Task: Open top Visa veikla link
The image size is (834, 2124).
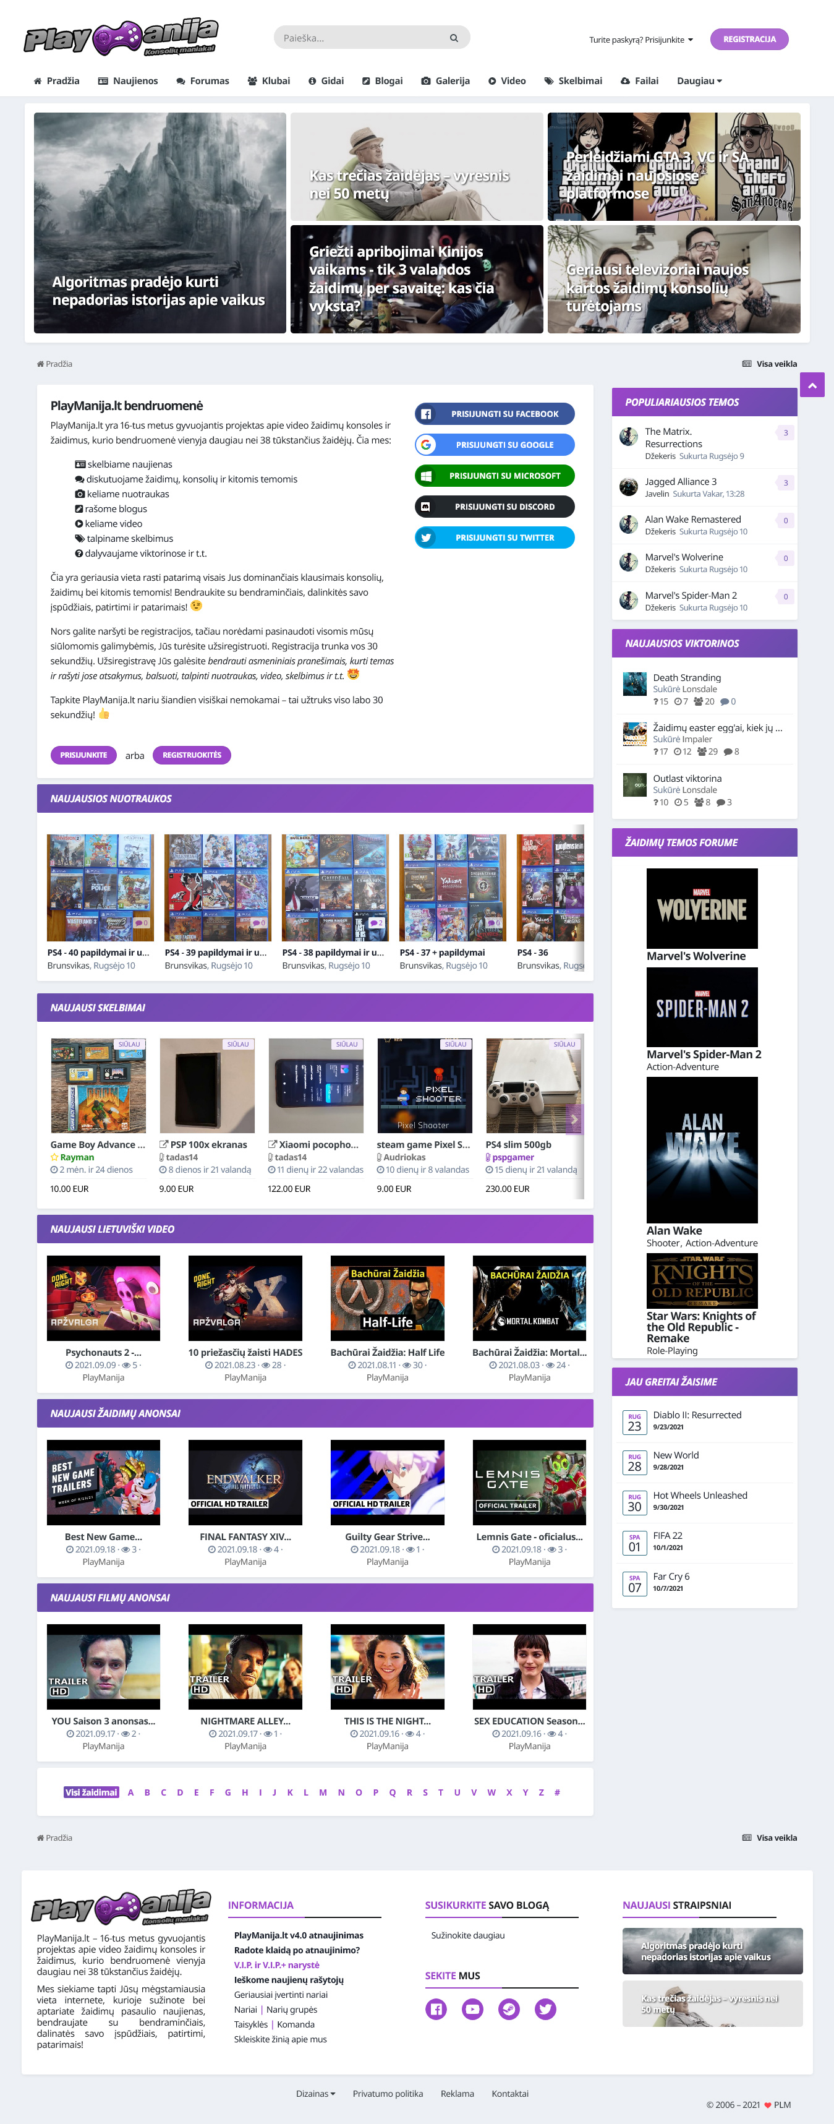Action: (x=770, y=364)
